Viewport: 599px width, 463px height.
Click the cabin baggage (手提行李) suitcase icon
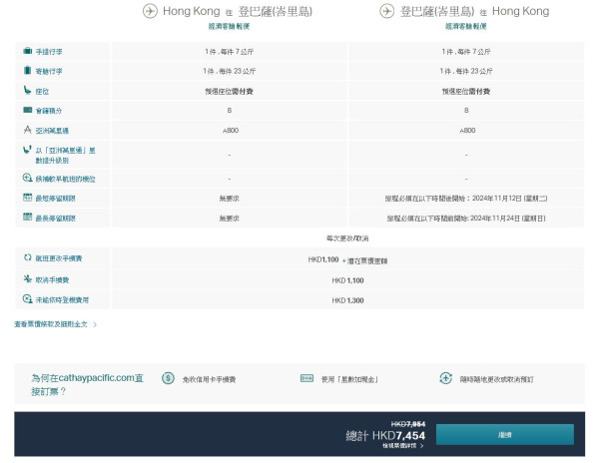tap(27, 51)
